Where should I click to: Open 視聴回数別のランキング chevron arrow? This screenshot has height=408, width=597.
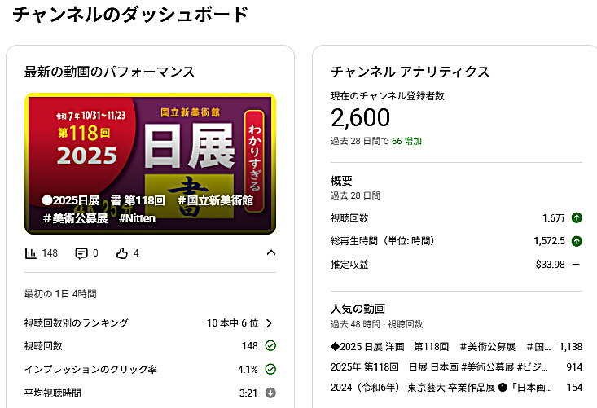(x=269, y=323)
